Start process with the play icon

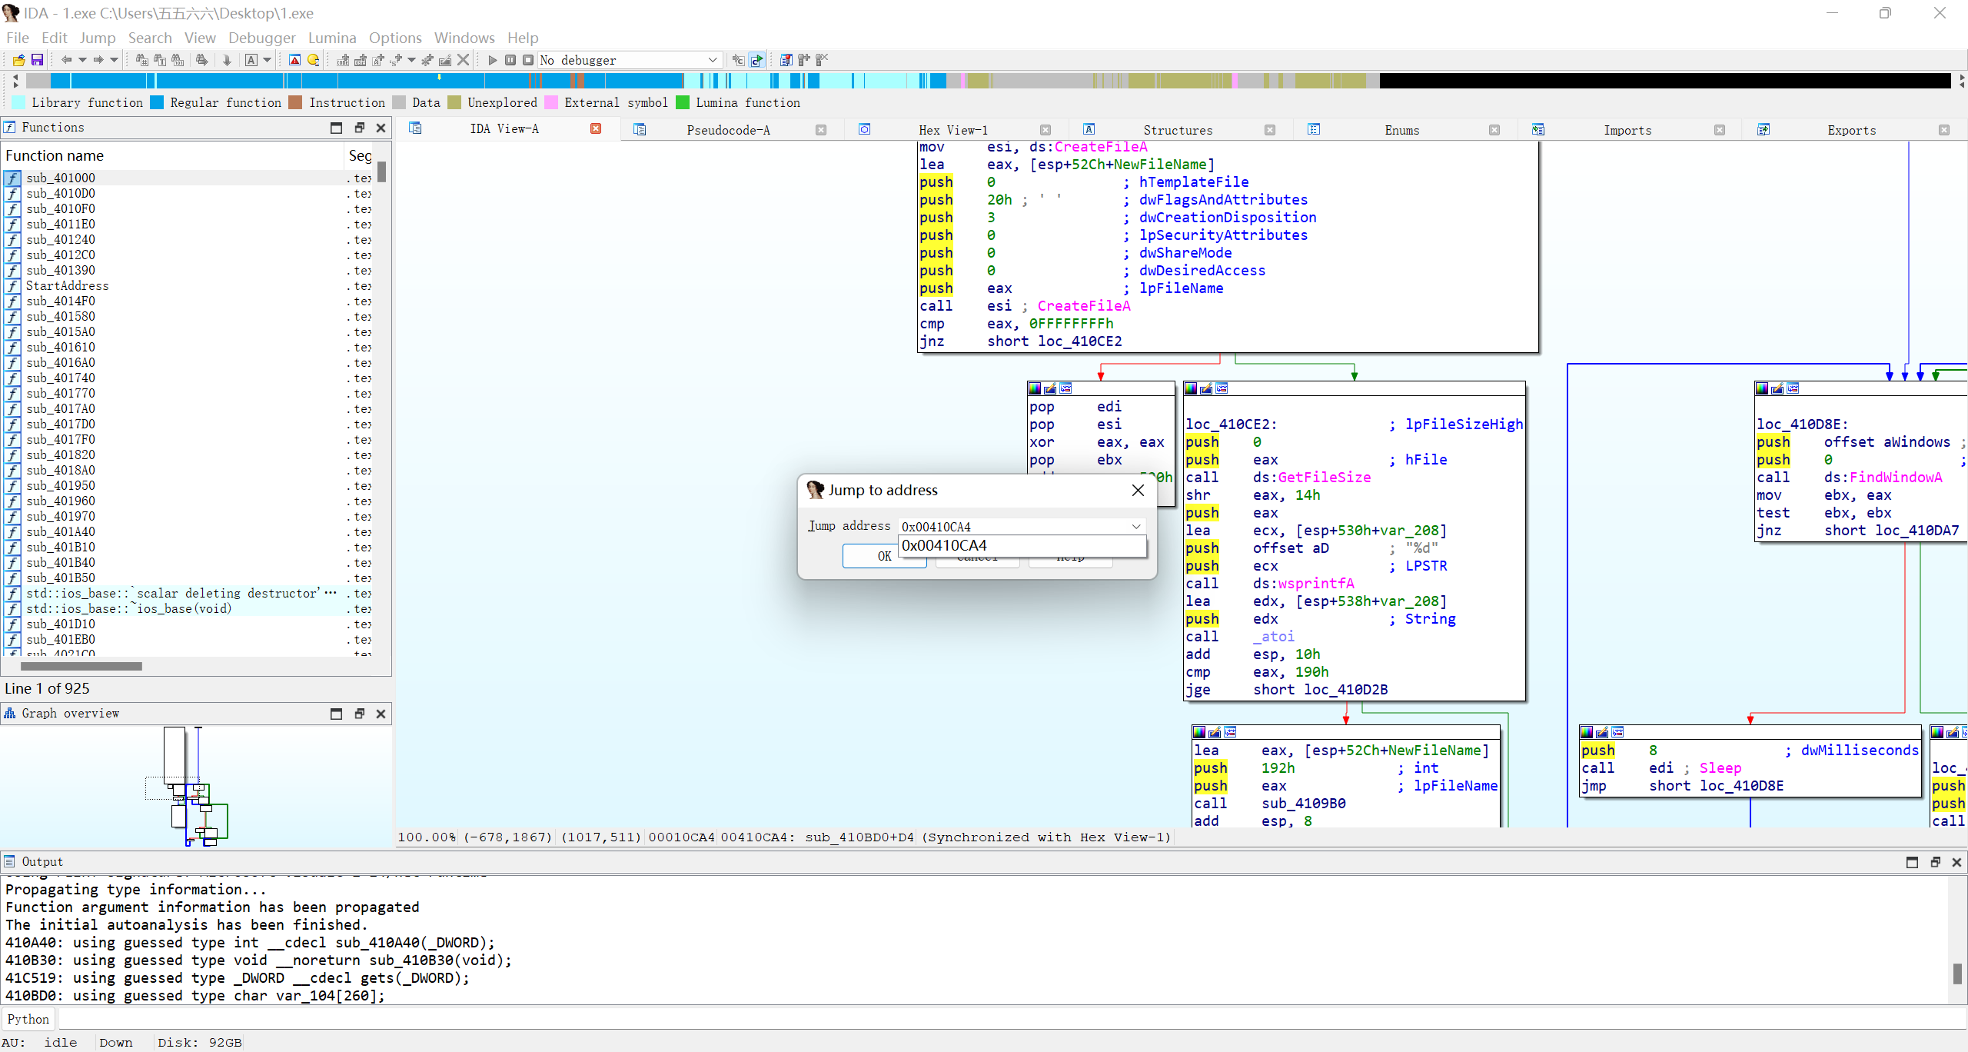[x=492, y=60]
